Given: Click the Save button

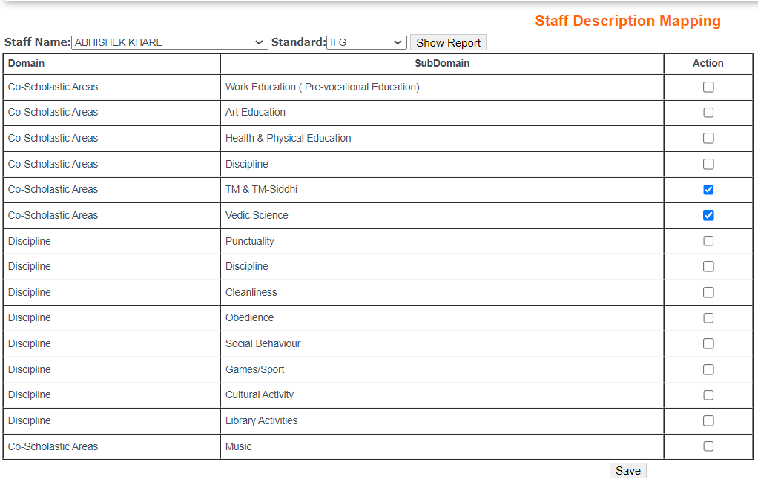Looking at the screenshot, I should [x=628, y=471].
